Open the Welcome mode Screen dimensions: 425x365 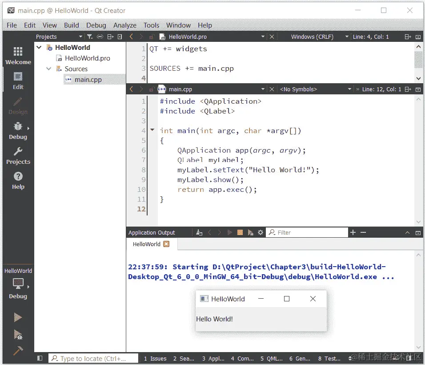tap(18, 55)
